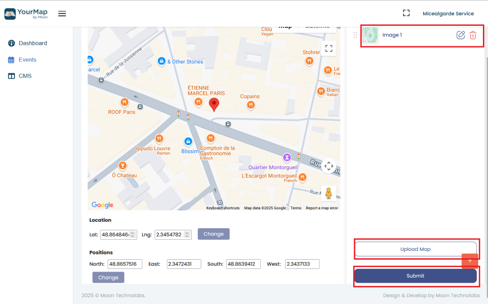
Task: Click the scroll-to-top arrow button
Action: click(469, 261)
